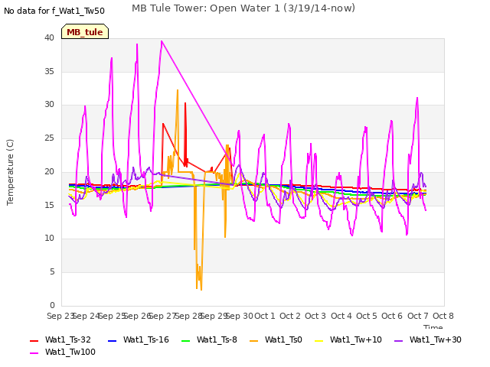Click the Oct 3 x-axis date label

point(315,316)
